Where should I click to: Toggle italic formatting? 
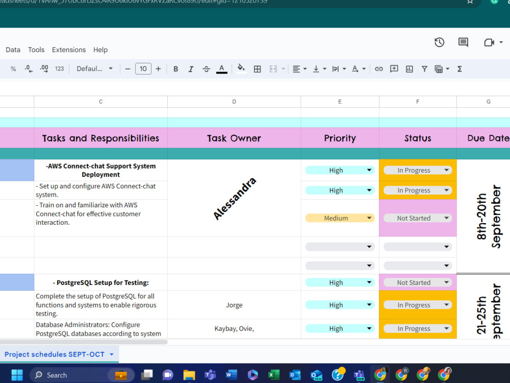pos(191,68)
